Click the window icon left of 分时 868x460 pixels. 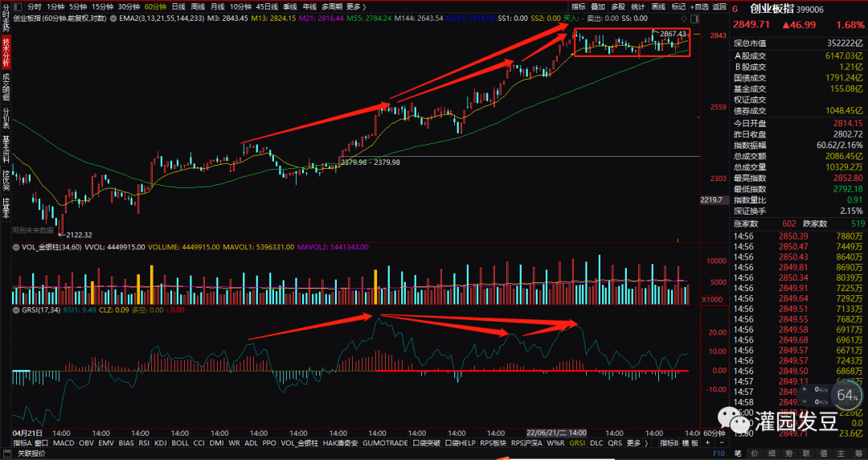[x=18, y=6]
